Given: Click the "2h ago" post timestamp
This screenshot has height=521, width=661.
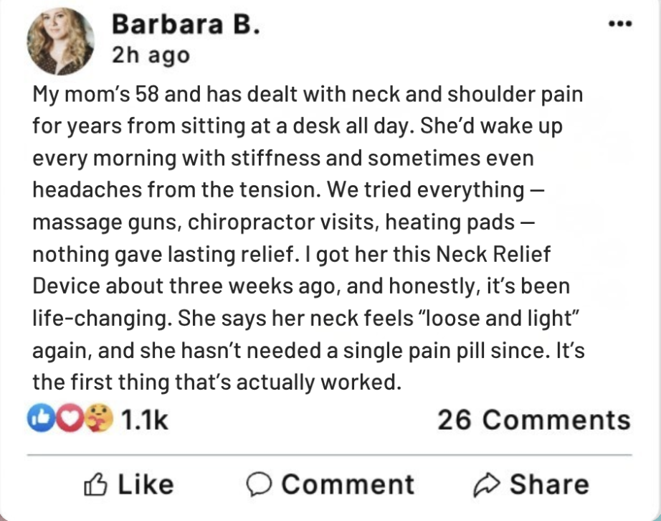Looking at the screenshot, I should 151,55.
